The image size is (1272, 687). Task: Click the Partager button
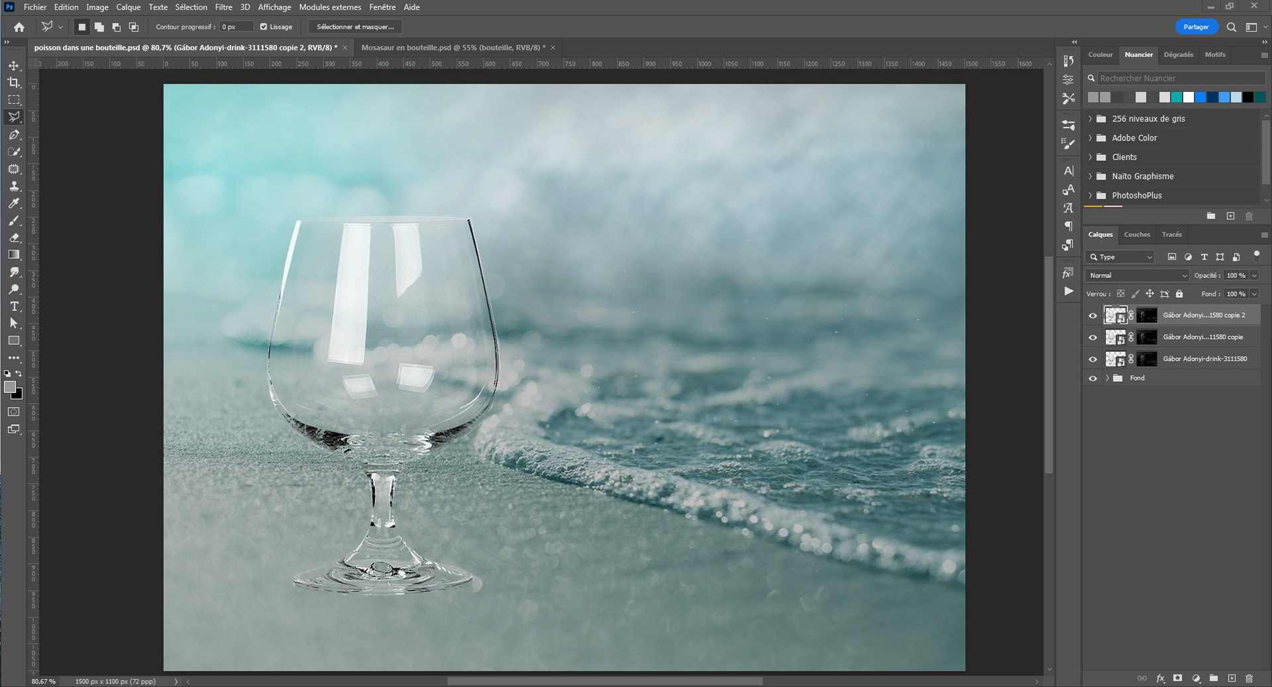(1196, 27)
